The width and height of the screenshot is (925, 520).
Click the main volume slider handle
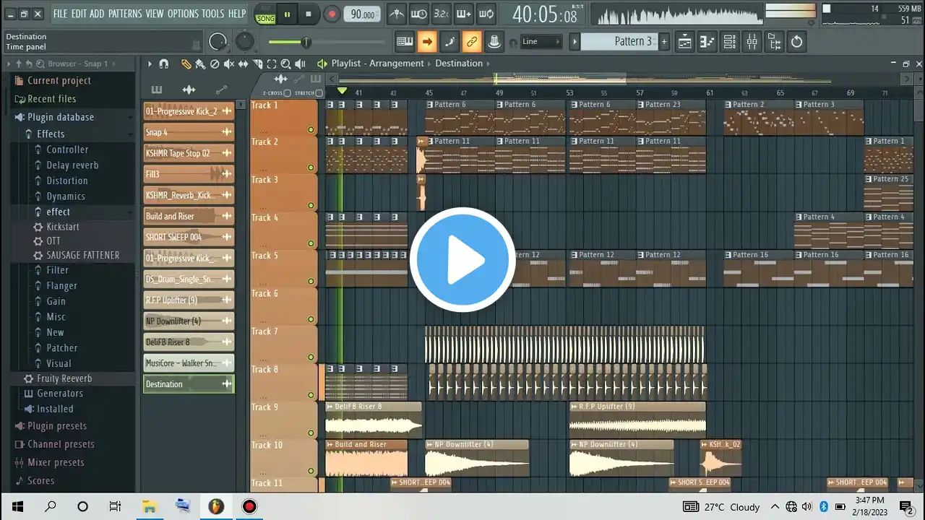306,43
